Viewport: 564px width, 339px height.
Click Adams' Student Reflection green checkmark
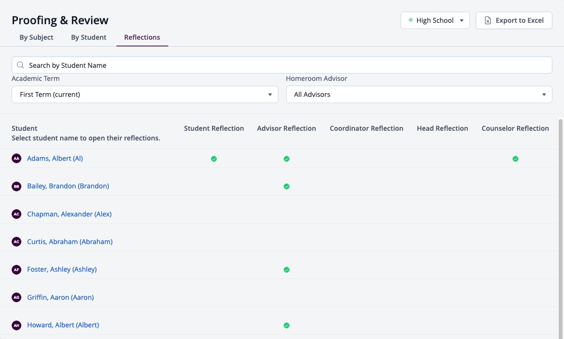[214, 159]
